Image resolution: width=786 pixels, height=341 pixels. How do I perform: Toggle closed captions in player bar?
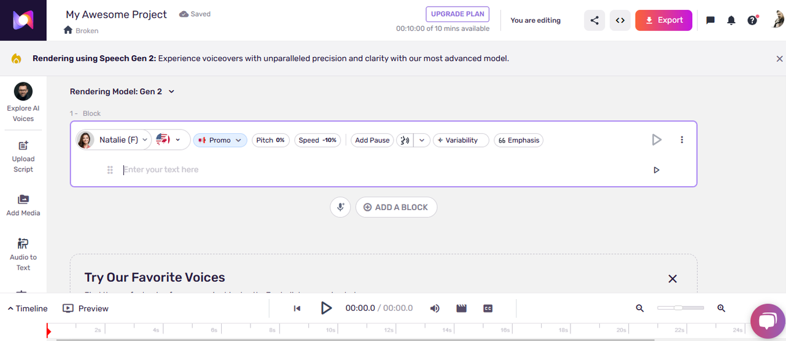coord(488,308)
